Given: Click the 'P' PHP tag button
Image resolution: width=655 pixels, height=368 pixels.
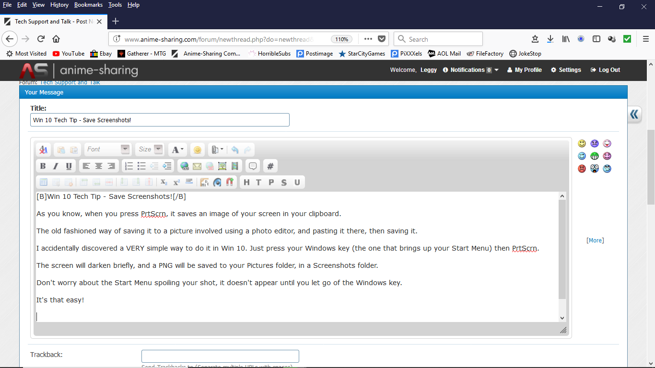Looking at the screenshot, I should (x=271, y=182).
